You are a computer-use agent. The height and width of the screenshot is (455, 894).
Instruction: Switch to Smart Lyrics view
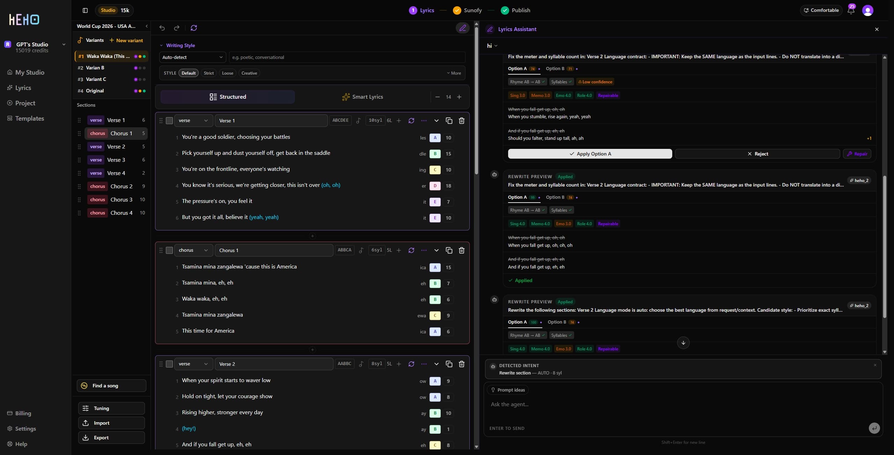point(362,97)
